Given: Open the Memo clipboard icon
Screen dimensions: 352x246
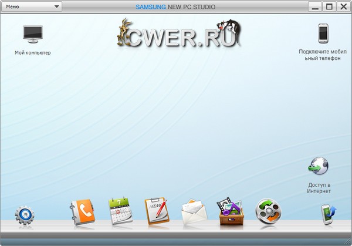Looking at the screenshot, I should (x=156, y=211).
